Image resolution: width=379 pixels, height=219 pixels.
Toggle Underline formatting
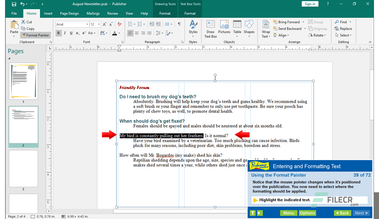tap(71, 33)
